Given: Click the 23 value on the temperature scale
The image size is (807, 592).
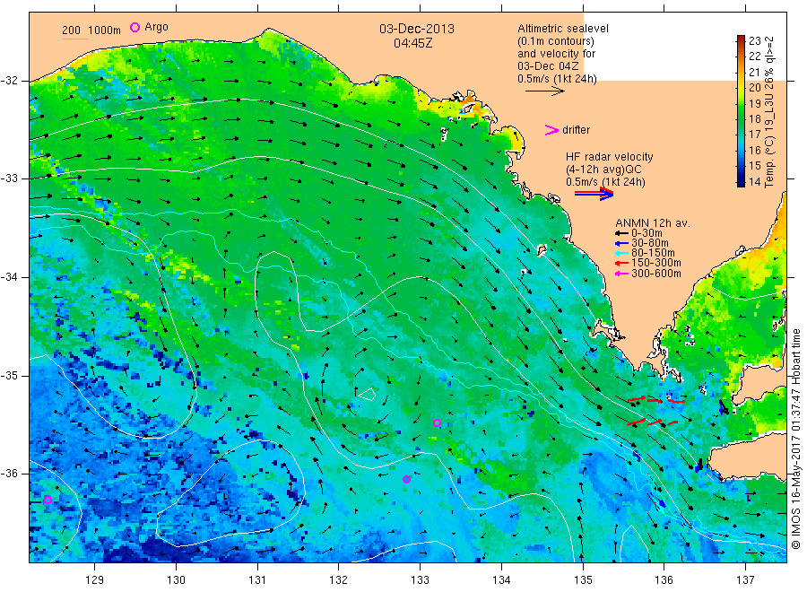Looking at the screenshot, I should coord(754,41).
